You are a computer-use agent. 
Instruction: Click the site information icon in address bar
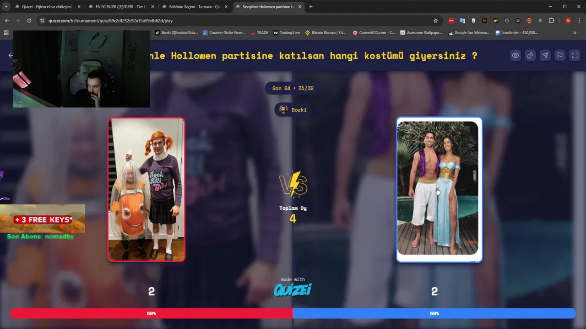click(43, 21)
